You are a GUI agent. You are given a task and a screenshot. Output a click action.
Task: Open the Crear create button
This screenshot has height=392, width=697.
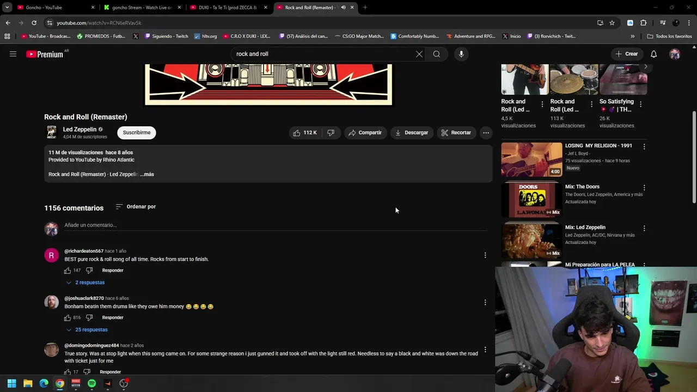(x=626, y=54)
